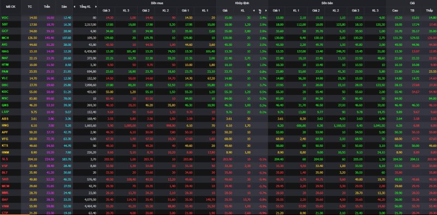437x215 pixels.
Task: Select the Sàn column header
Action: (64, 7)
